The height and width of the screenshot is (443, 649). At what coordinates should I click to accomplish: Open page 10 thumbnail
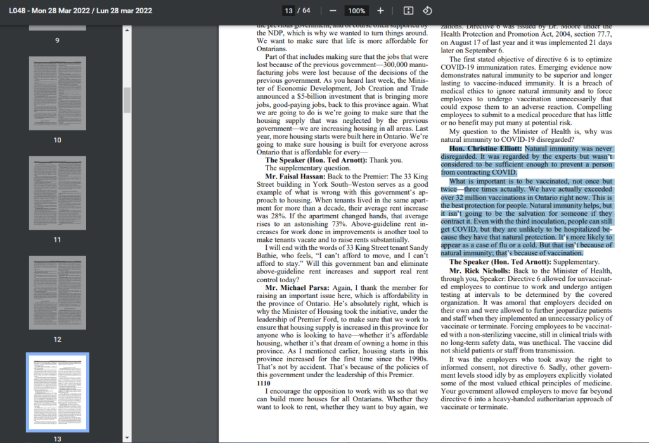click(x=58, y=94)
